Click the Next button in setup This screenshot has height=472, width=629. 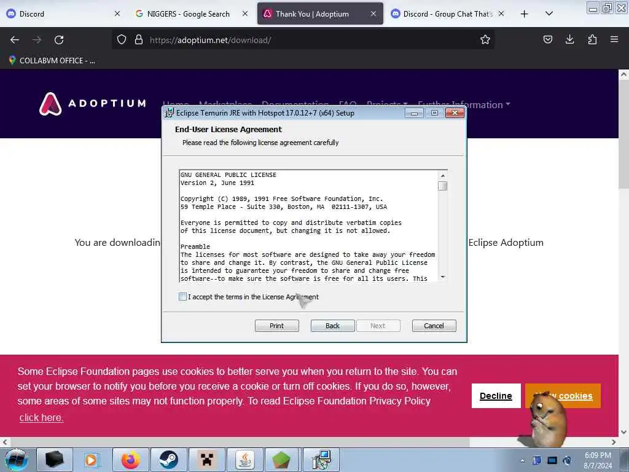[378, 326]
